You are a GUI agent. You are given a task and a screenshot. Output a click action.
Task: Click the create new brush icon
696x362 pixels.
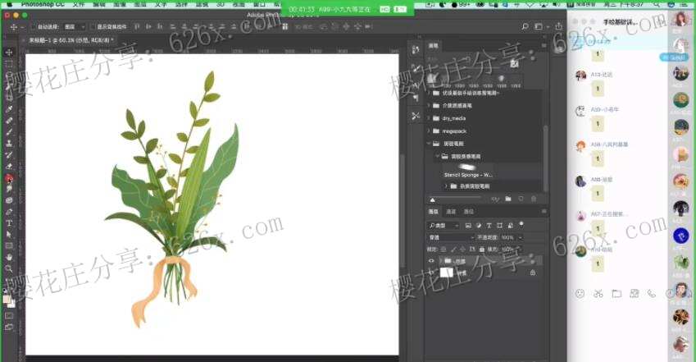click(521, 199)
